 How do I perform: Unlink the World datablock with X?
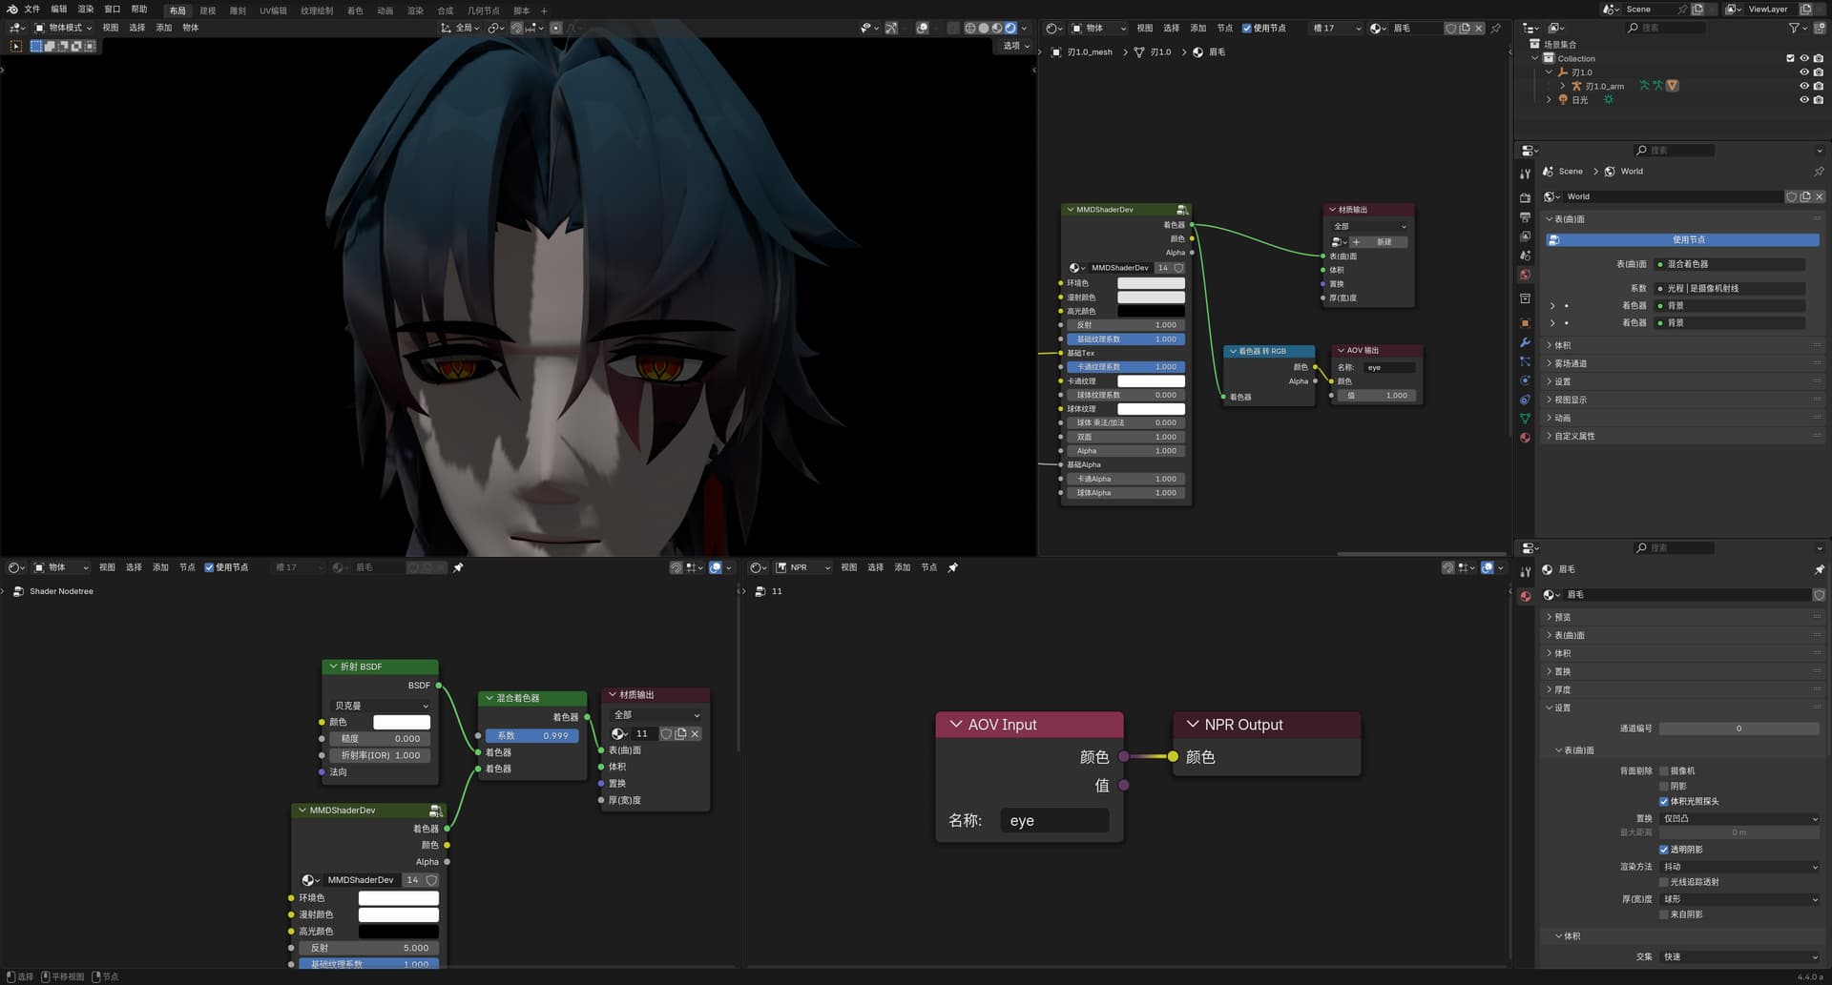click(1819, 196)
